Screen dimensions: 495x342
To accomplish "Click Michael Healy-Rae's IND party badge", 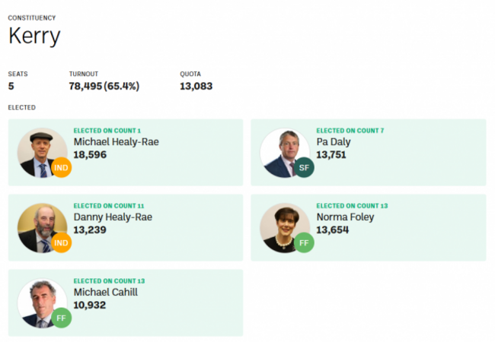I will point(61,167).
